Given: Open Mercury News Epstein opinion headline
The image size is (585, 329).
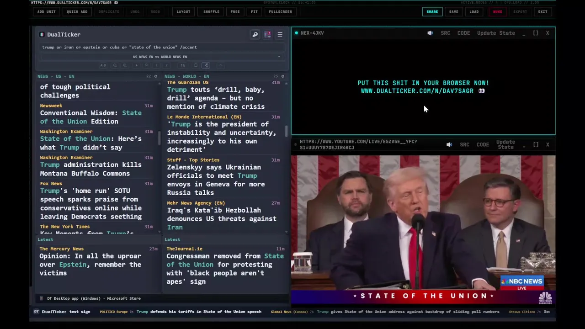Looking at the screenshot, I should tap(90, 265).
